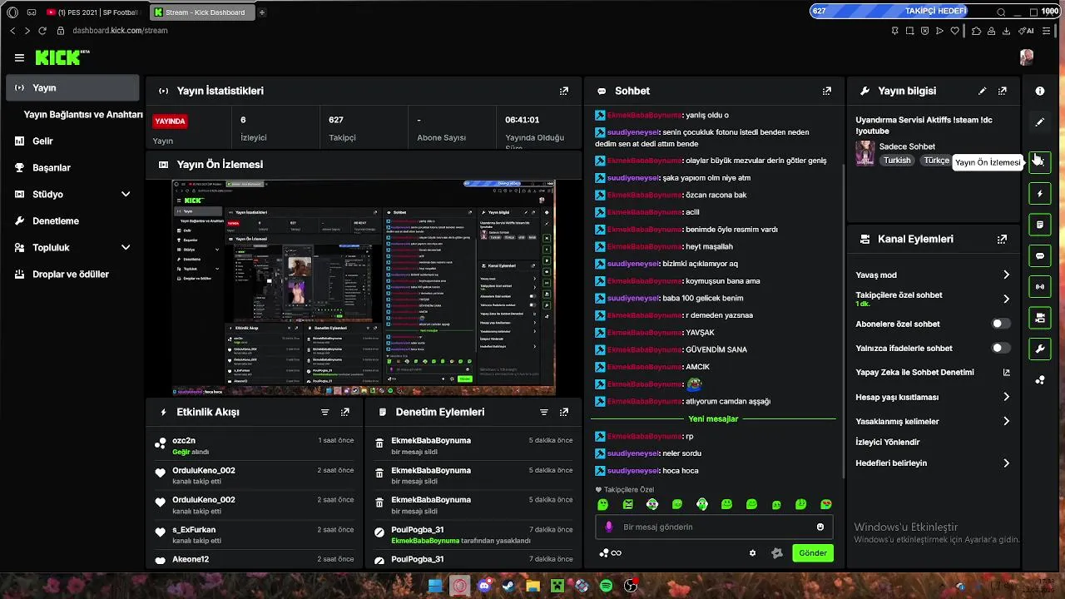Click the info icon in right sidebar
Screen dimensions: 1065x599
[1040, 91]
